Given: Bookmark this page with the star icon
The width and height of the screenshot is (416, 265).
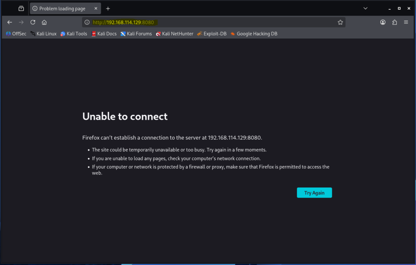Looking at the screenshot, I should (x=340, y=22).
